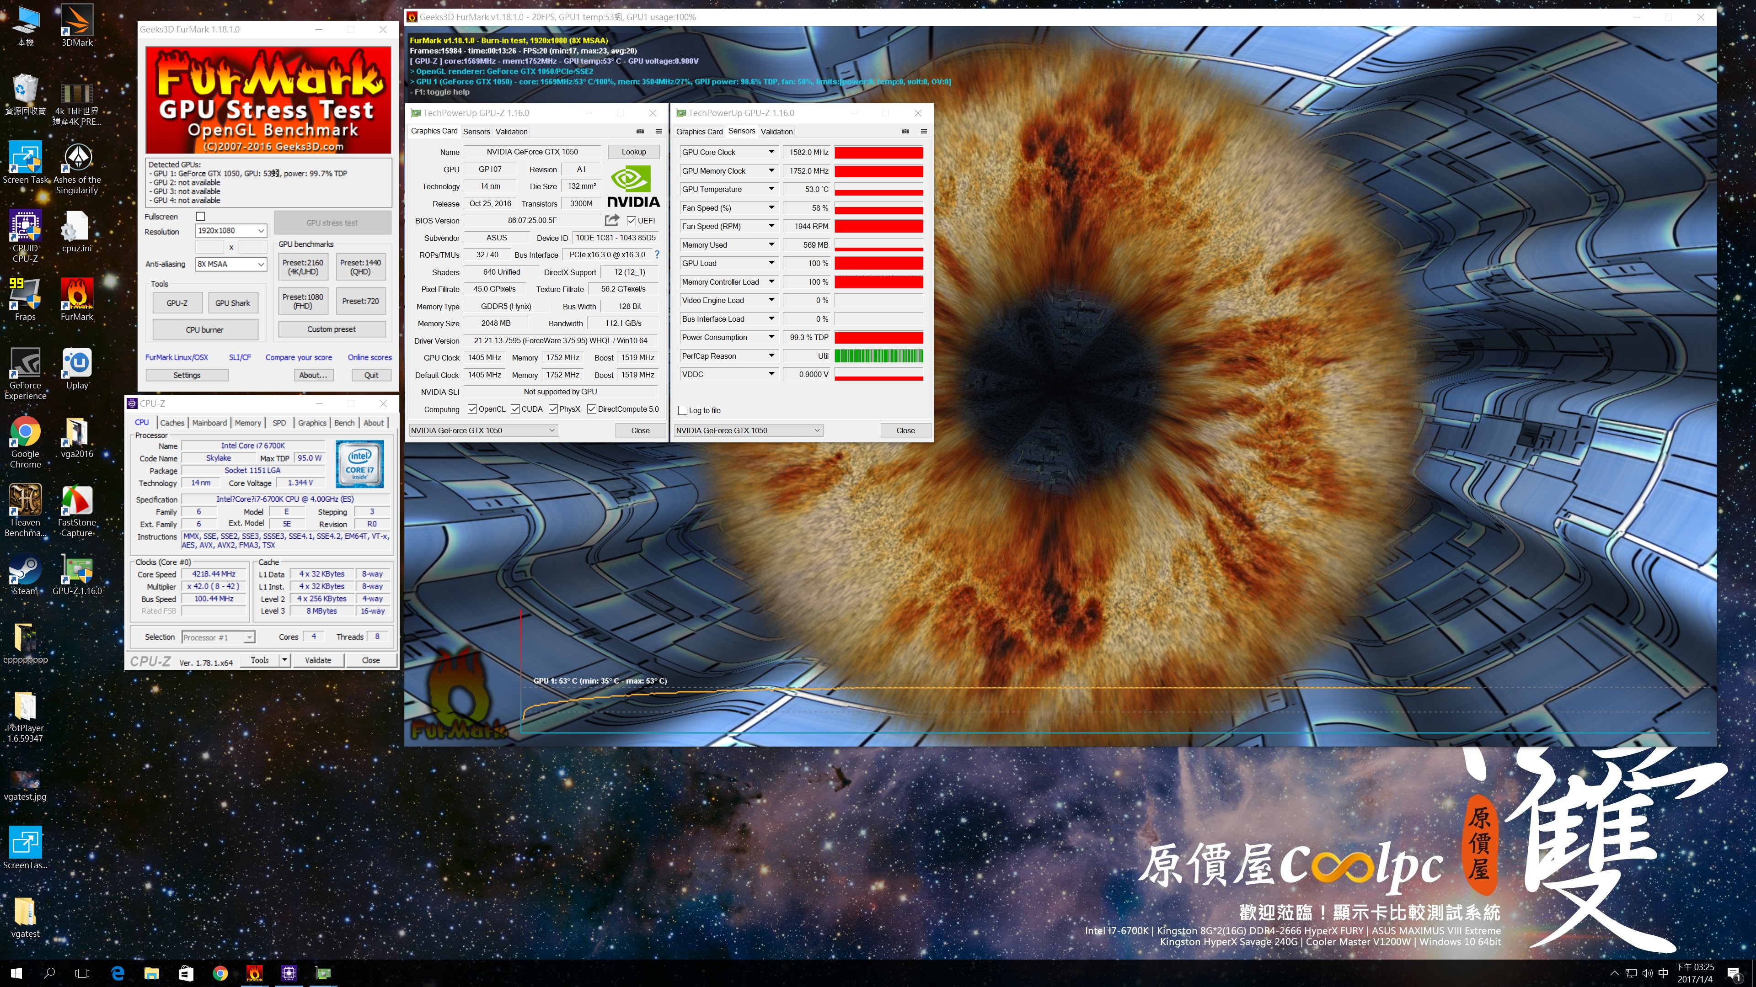This screenshot has width=1756, height=987.
Task: Open the hamburger menu in GPU-Z Graphics Card window
Action: [x=658, y=132]
